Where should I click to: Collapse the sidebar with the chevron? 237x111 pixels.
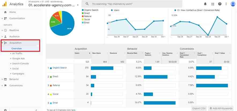pos(36,110)
